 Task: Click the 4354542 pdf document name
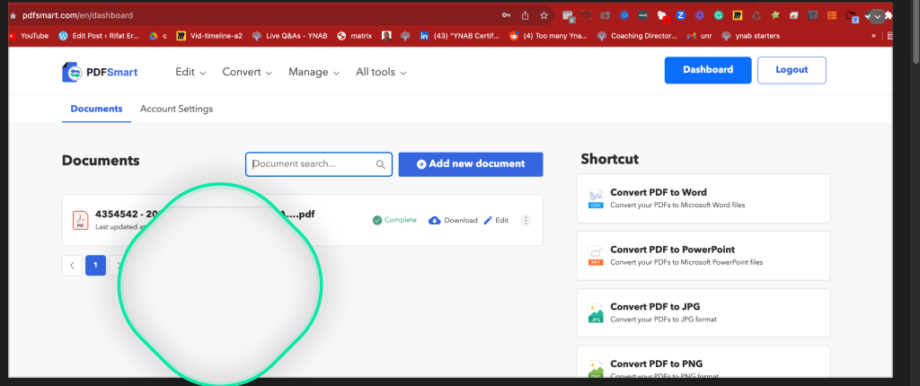pyautogui.click(x=205, y=215)
